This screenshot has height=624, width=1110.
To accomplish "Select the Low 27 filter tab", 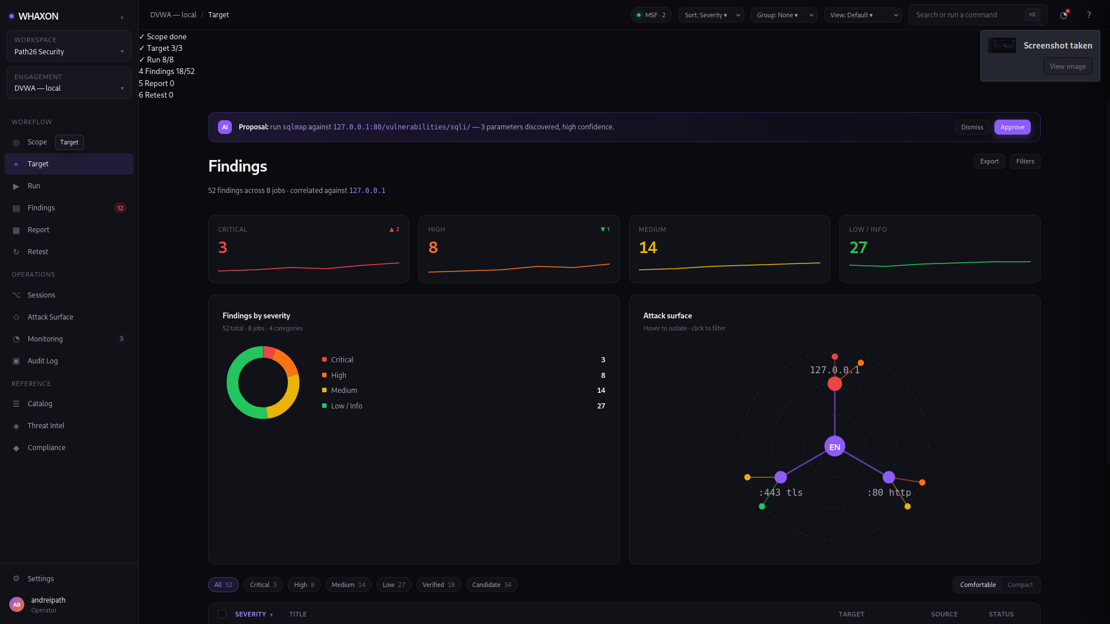I will 394,585.
